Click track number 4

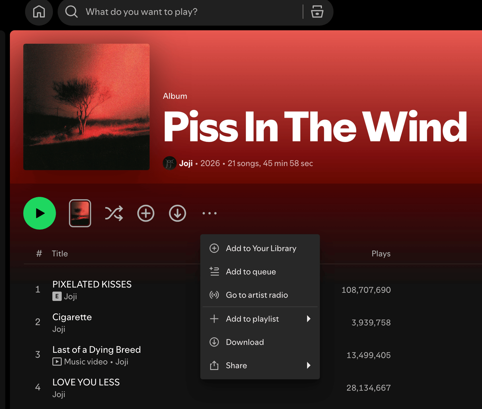[38, 387]
